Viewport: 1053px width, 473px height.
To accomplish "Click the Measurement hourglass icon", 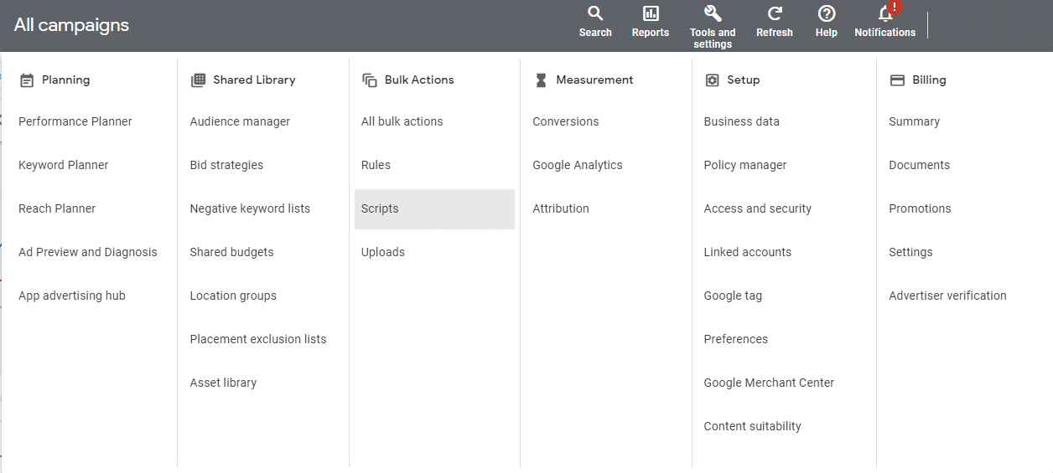I will point(541,80).
